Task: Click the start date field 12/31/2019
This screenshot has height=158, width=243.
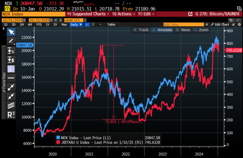Action: coord(13,20)
